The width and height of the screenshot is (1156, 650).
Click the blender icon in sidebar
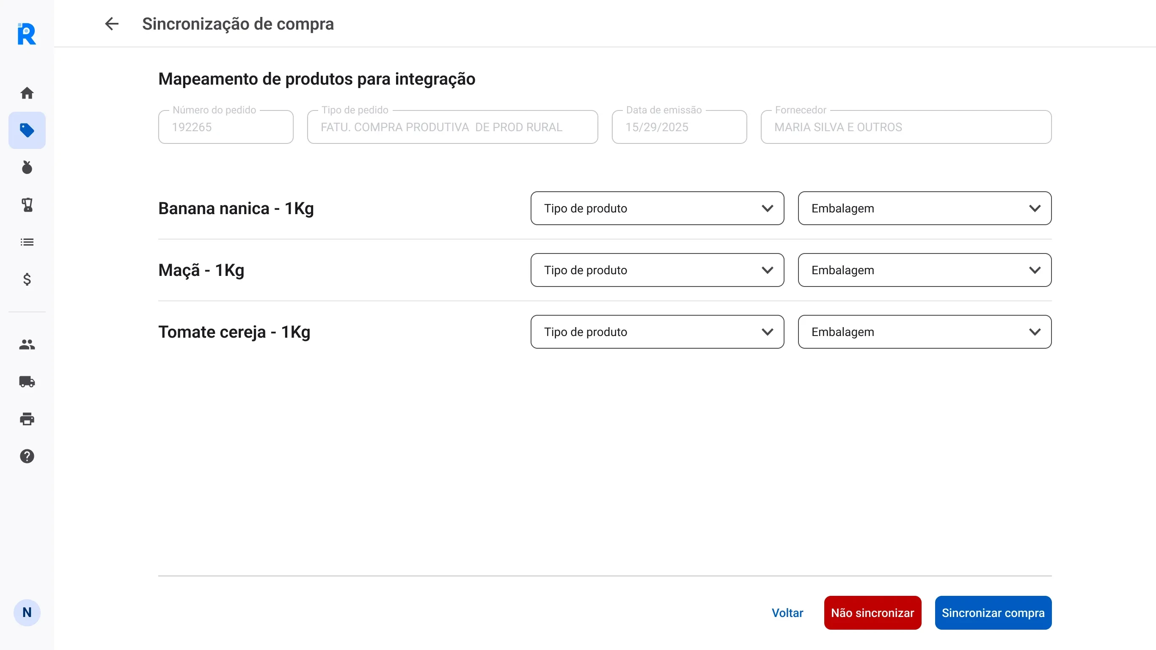(x=27, y=205)
